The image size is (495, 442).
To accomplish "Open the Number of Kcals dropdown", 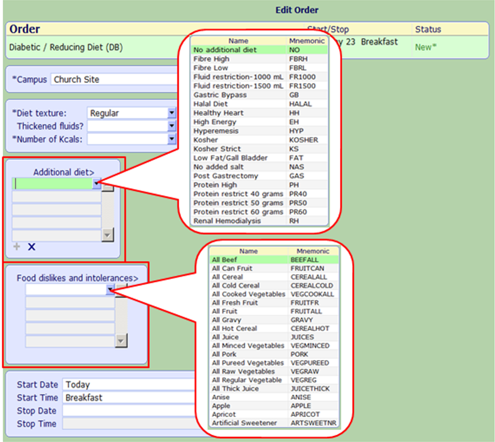I will tap(171, 139).
